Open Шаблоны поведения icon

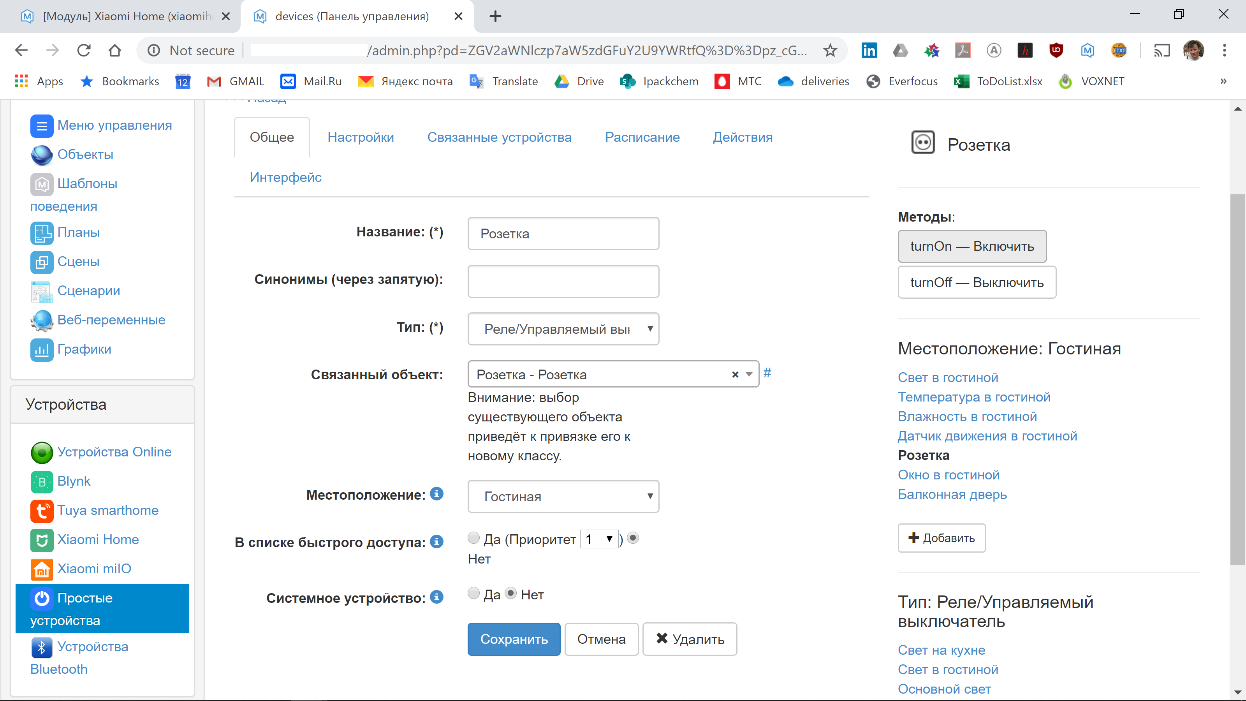[42, 184]
